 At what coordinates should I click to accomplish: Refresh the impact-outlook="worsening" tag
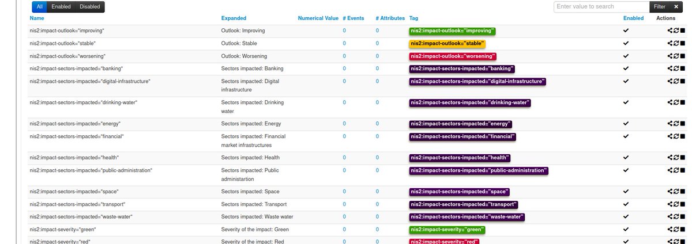[676, 56]
